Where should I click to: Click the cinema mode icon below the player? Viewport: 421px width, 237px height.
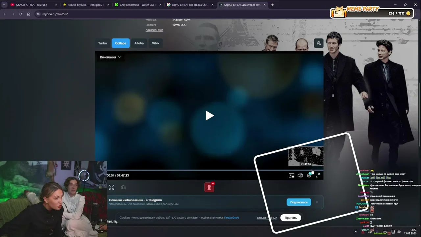point(123,187)
